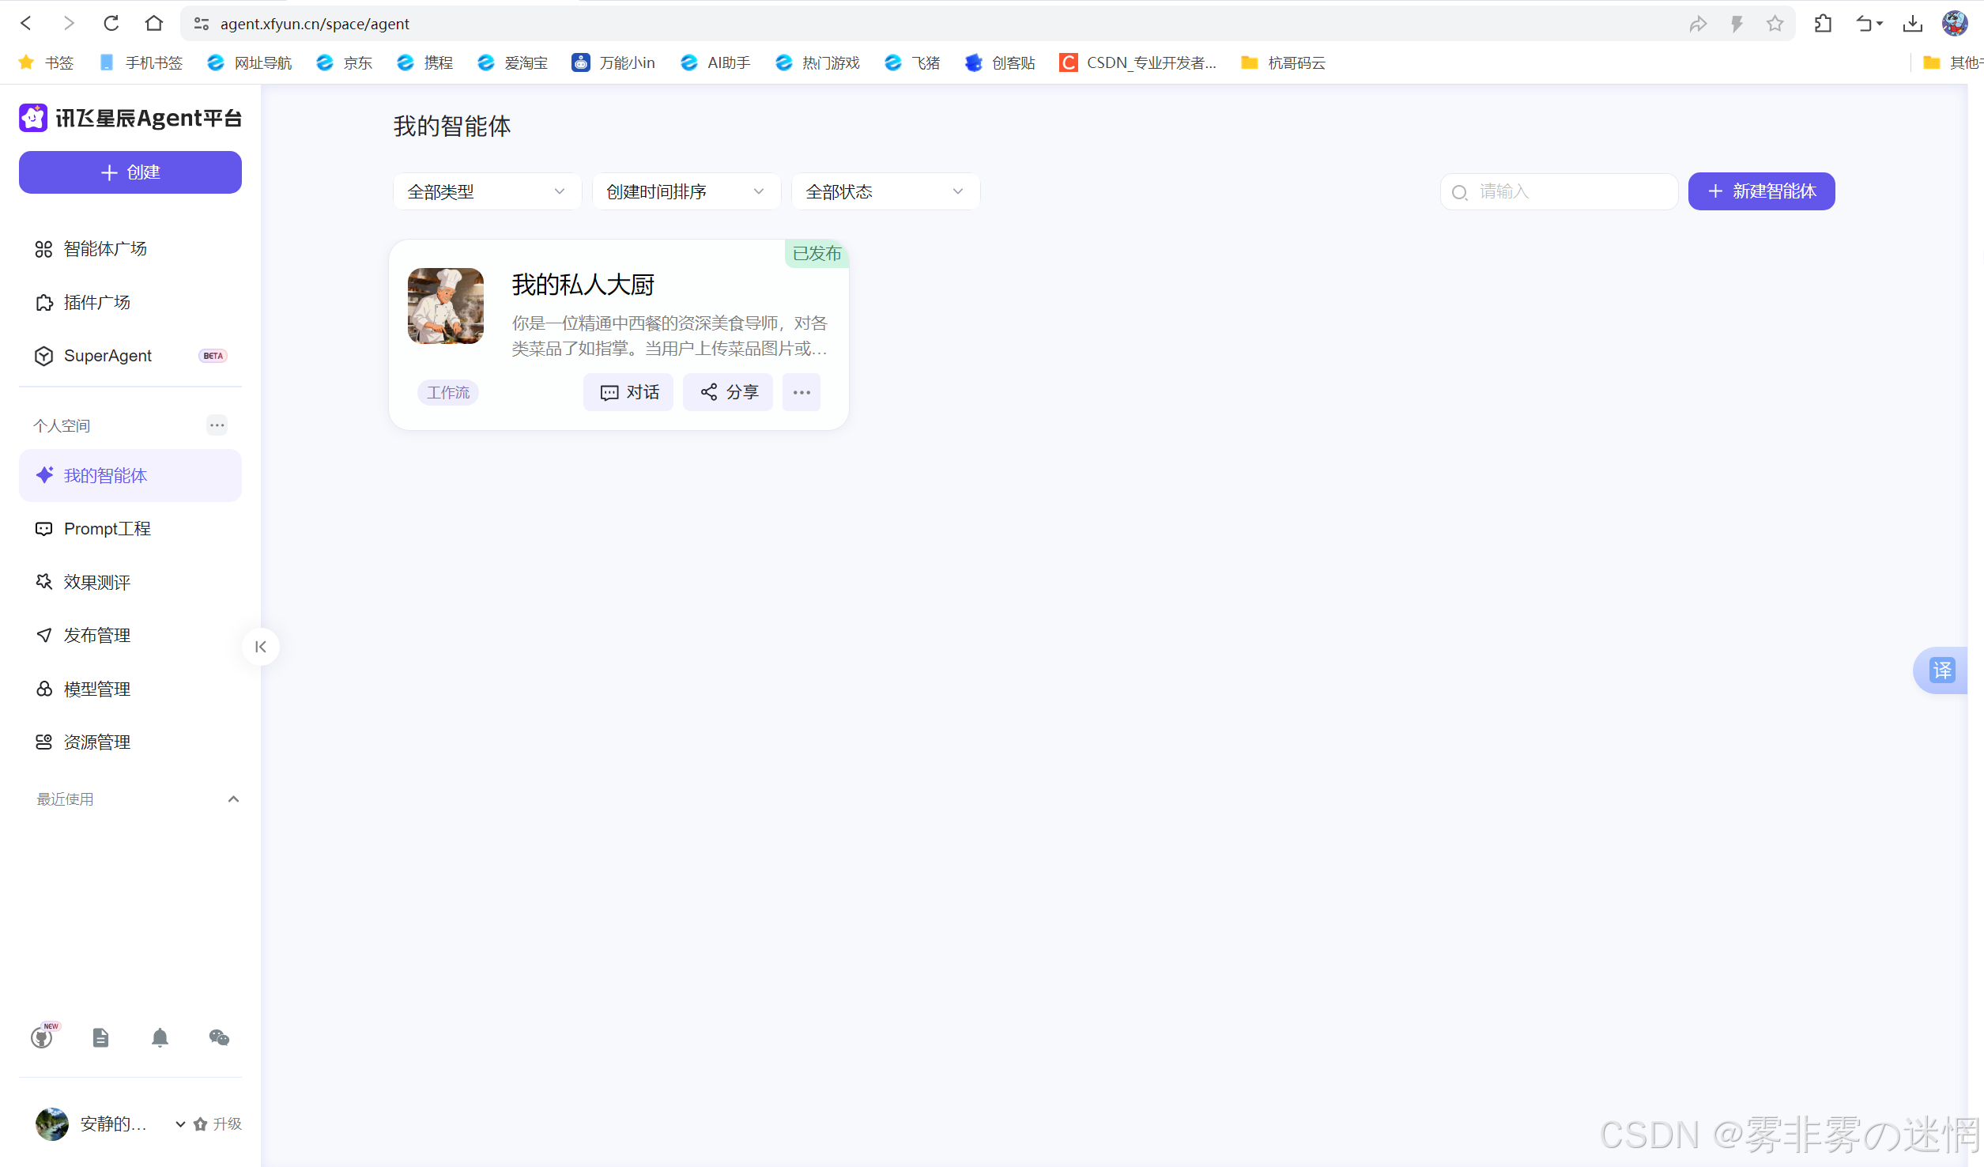Click the floating translate (译) icon

pos(1942,670)
